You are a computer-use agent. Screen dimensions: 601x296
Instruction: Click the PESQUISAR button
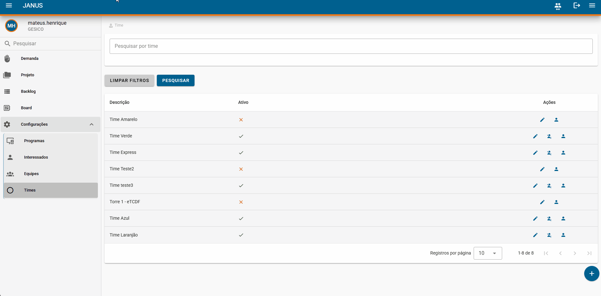click(176, 80)
